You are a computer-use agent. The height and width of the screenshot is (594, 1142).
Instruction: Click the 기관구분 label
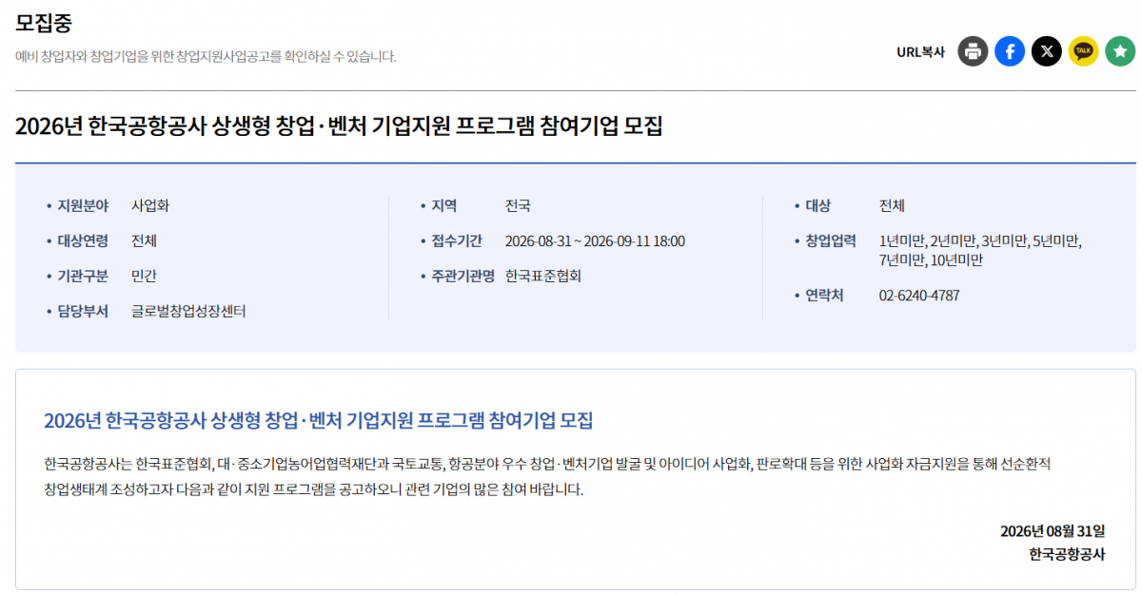point(83,277)
